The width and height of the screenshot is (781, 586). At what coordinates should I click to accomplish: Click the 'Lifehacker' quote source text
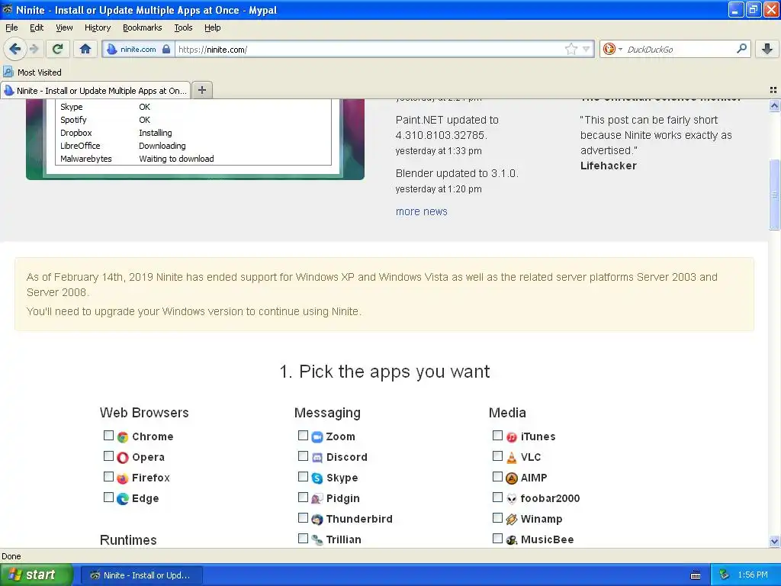tap(608, 166)
